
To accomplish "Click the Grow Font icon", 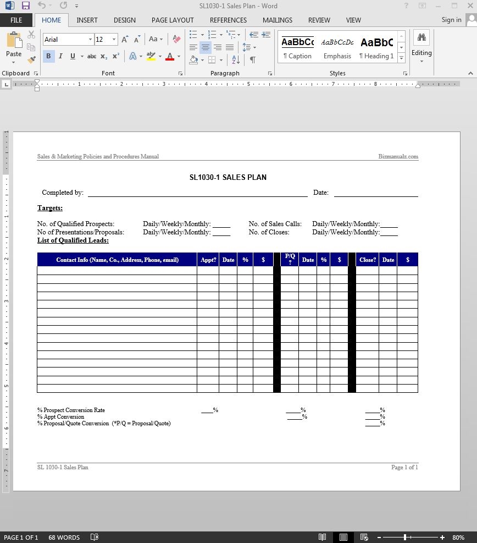I will click(x=125, y=39).
